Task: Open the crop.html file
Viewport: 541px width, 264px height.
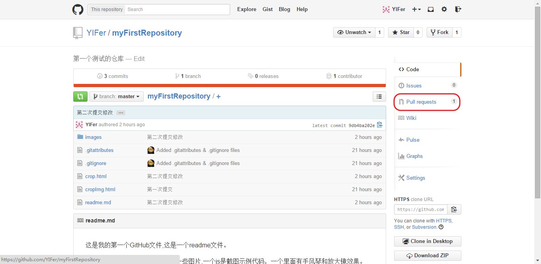Action: (x=96, y=176)
